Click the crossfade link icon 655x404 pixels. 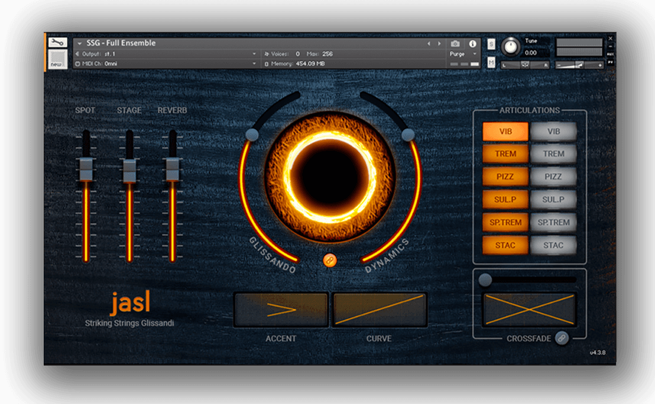[x=561, y=338]
